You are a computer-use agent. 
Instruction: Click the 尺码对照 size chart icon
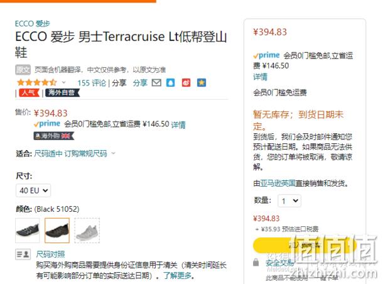click(x=23, y=254)
